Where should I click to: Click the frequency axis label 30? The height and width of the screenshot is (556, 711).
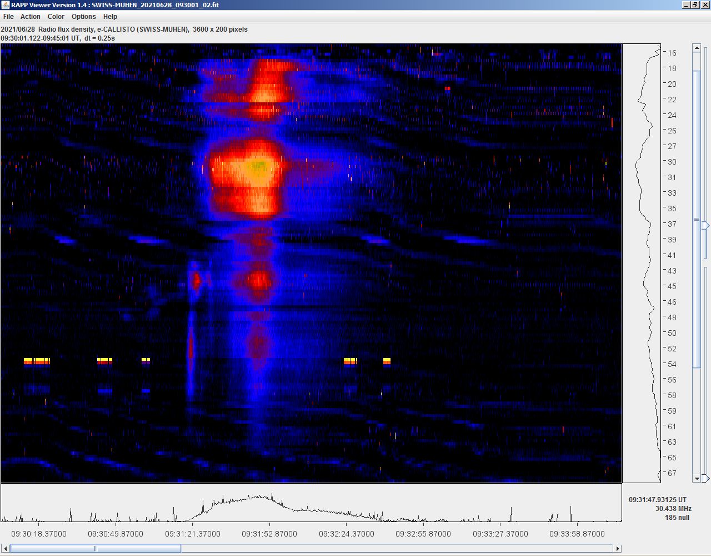point(672,162)
